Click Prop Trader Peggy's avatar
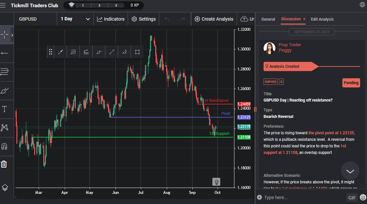 (x=270, y=48)
